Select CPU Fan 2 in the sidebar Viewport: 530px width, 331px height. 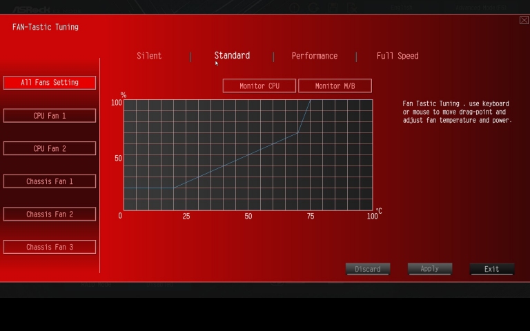tap(50, 148)
